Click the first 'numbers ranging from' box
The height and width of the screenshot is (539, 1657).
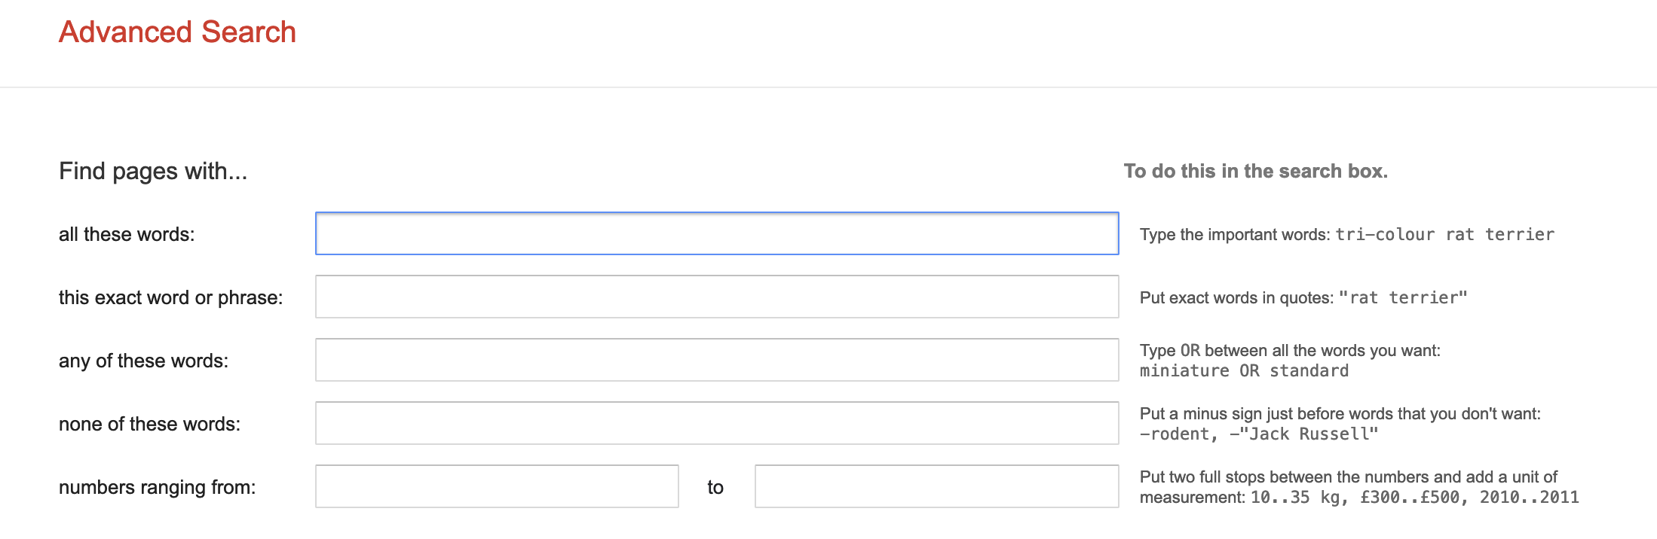point(498,487)
